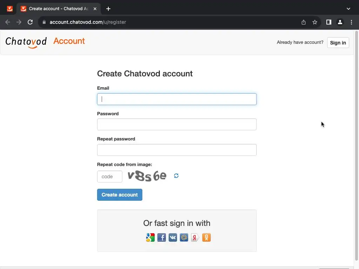Image resolution: width=359 pixels, height=269 pixels.
Task: Sign in with Facebook icon
Action: (161, 238)
